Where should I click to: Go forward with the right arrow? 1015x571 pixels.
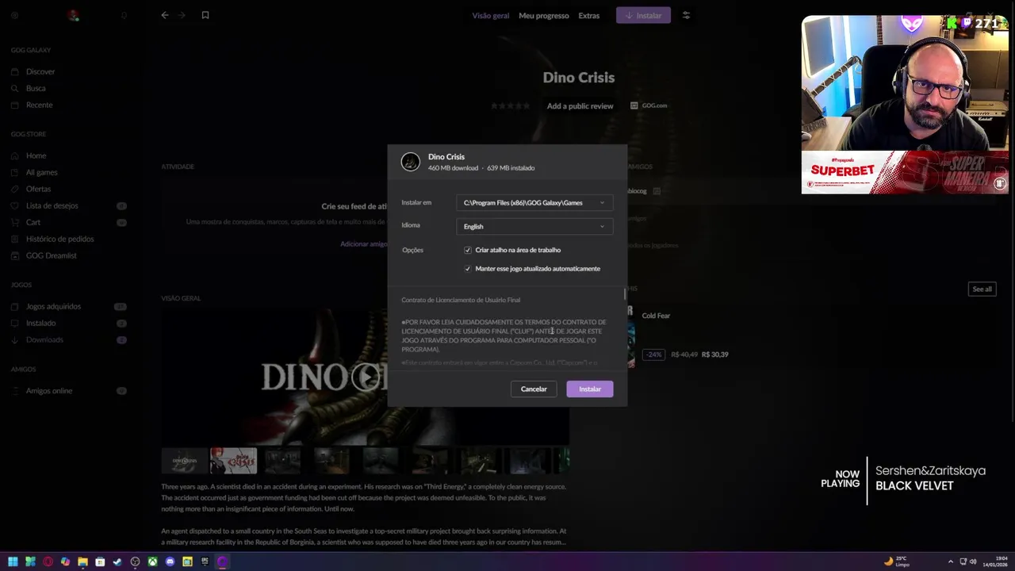pos(182,15)
